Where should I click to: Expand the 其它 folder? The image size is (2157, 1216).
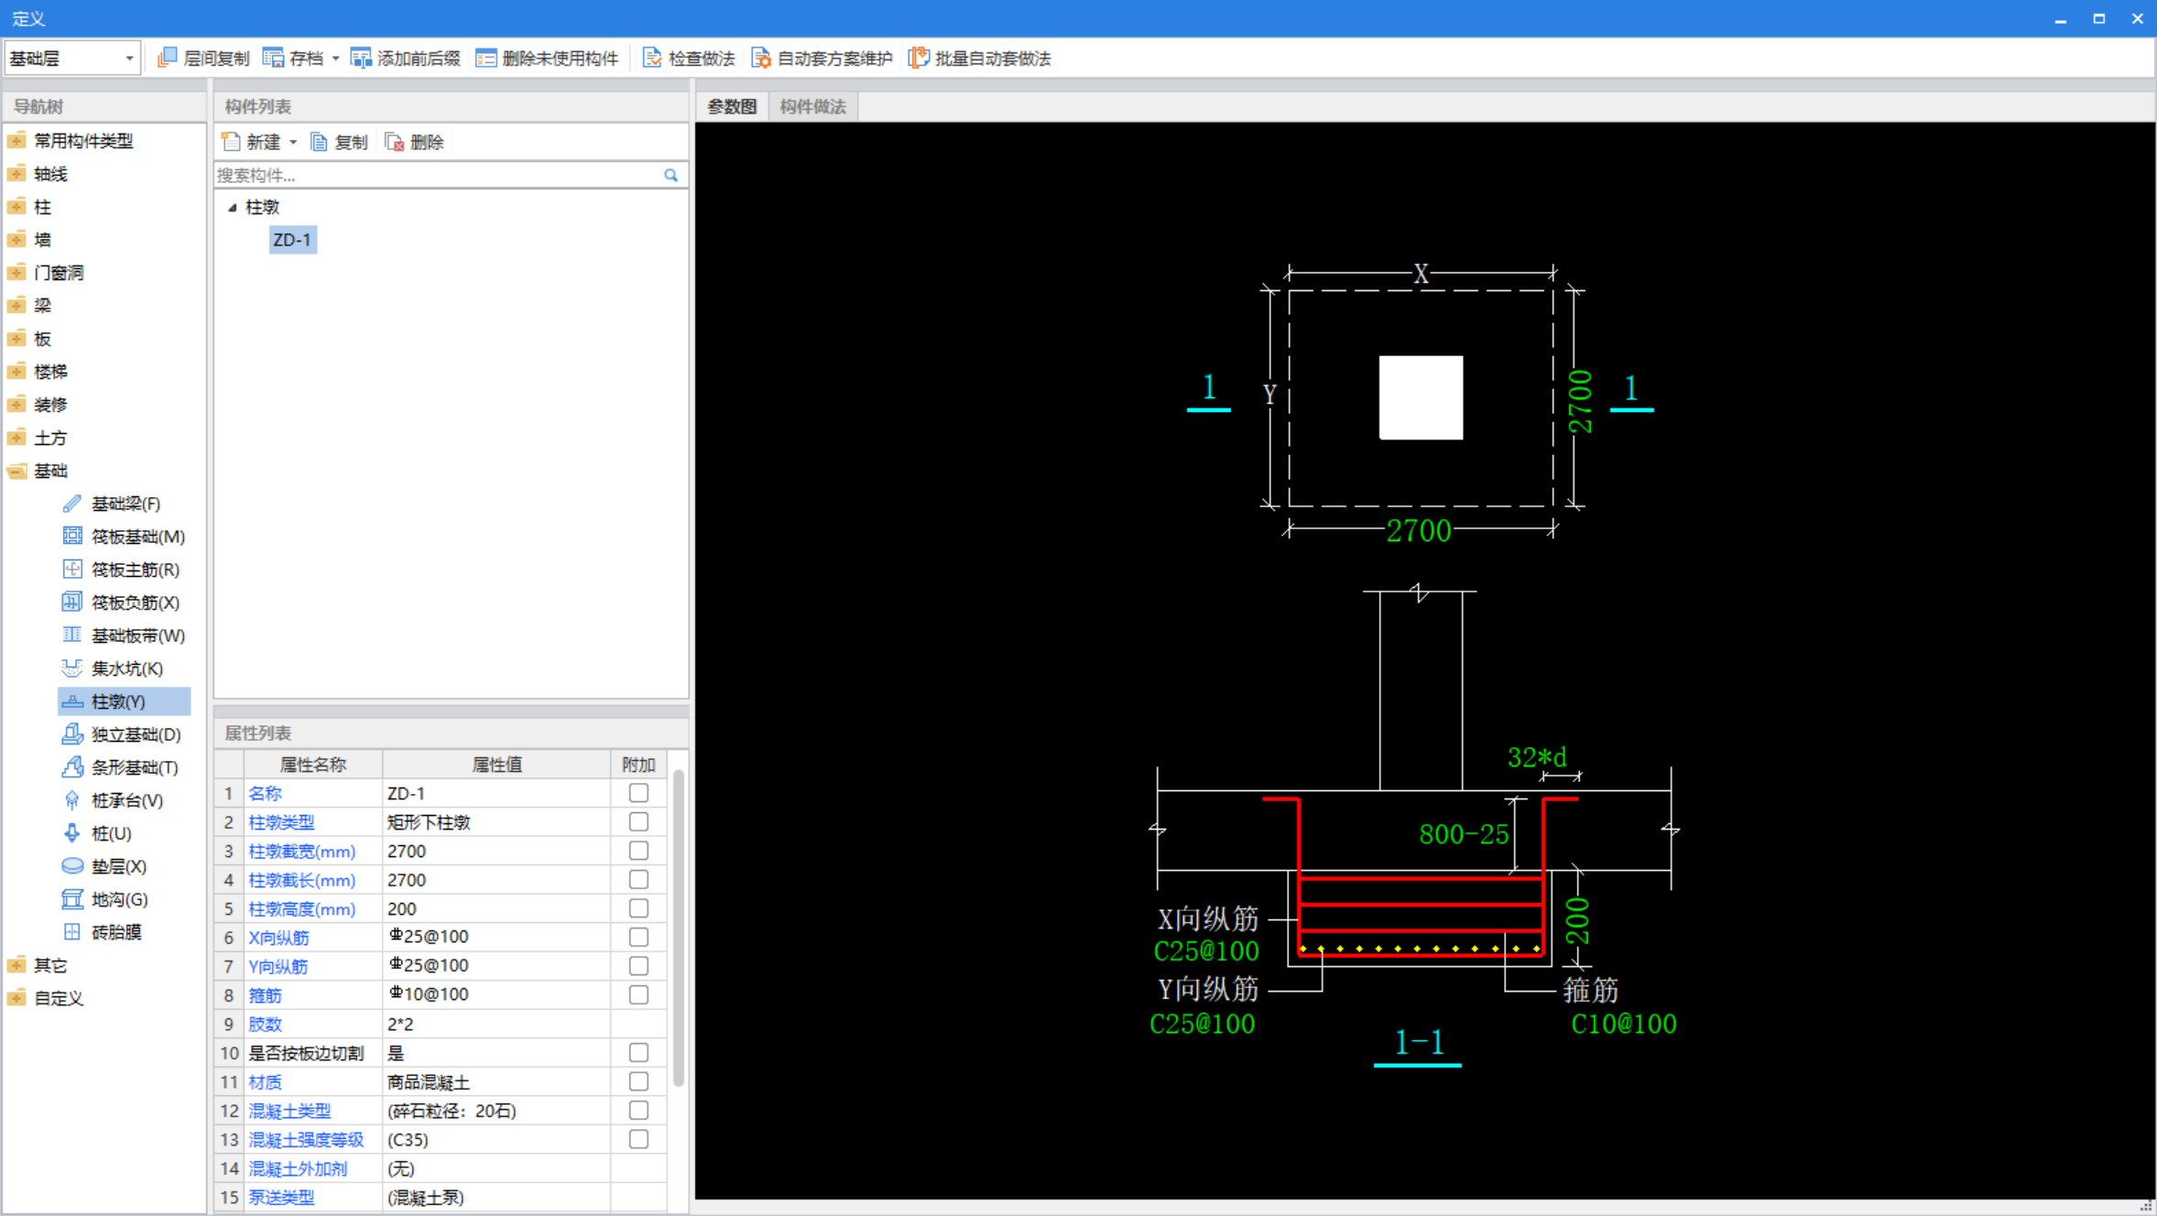click(x=16, y=965)
